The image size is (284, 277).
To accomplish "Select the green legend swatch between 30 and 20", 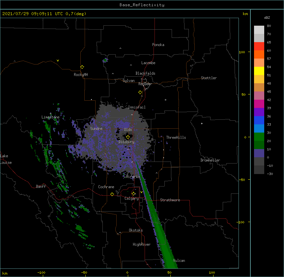I will (259, 137).
